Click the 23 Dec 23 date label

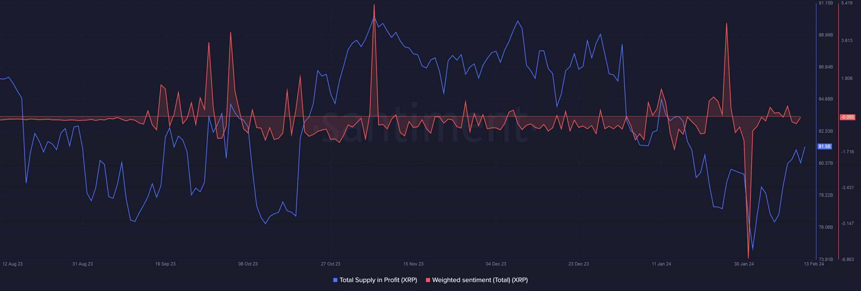pyautogui.click(x=578, y=264)
